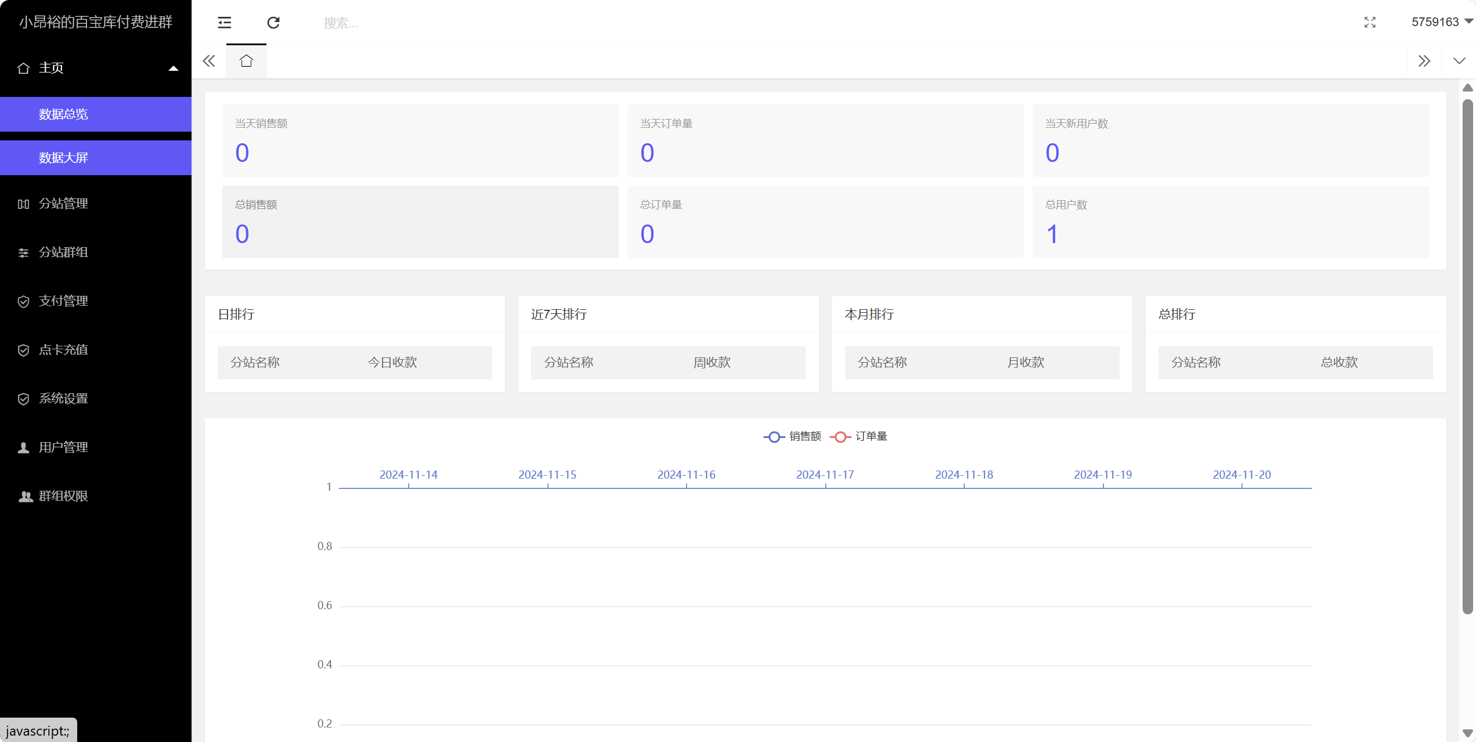Click the 当天销售额 stat card
Viewport: 1476px width, 742px height.
click(x=420, y=140)
